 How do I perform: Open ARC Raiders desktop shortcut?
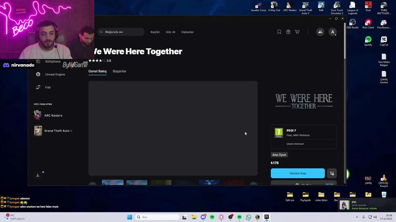pos(290,7)
